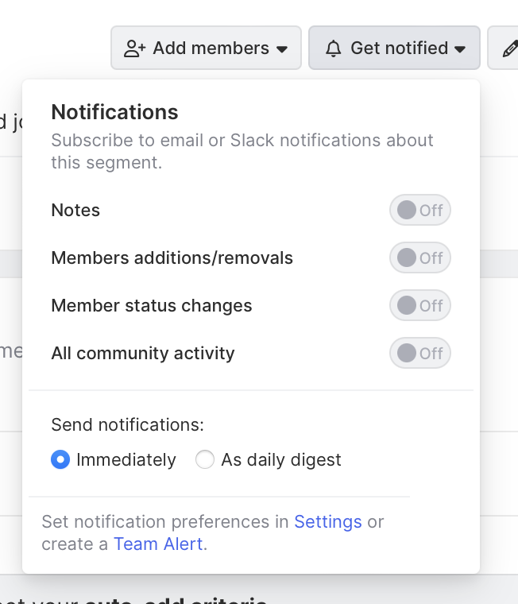Switch on All community activity toggle
The width and height of the screenshot is (518, 604).
pos(420,354)
